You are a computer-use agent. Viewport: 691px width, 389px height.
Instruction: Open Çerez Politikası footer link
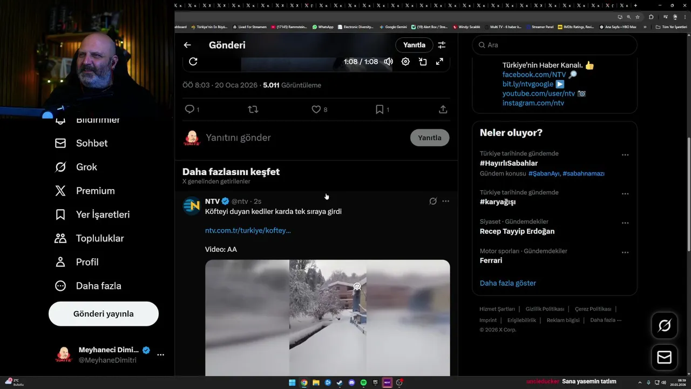pos(593,309)
